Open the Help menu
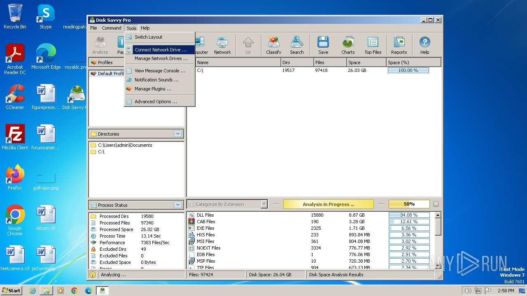The width and height of the screenshot is (527, 296). click(145, 28)
